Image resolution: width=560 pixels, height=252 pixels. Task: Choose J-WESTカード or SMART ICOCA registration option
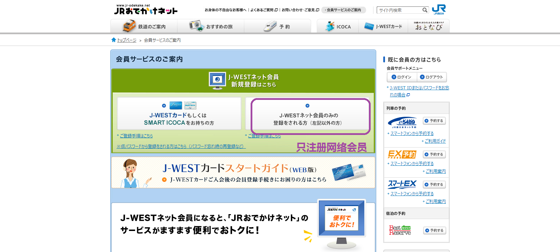pyautogui.click(x=179, y=114)
